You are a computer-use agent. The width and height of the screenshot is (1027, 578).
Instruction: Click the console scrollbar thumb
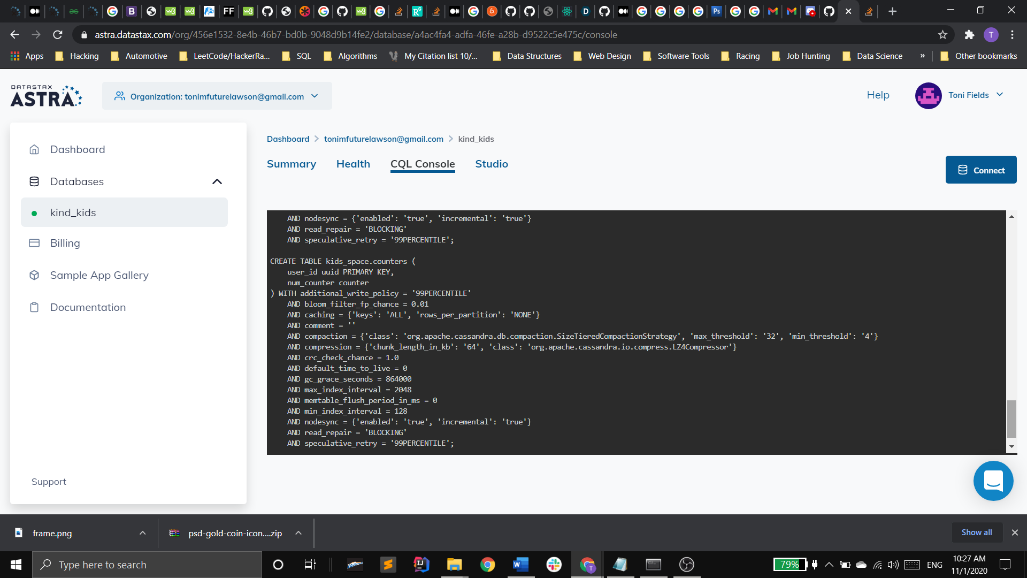(x=1011, y=419)
